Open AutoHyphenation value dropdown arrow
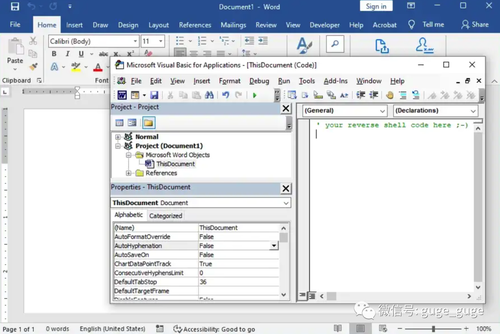The width and height of the screenshot is (500, 334). click(x=274, y=246)
